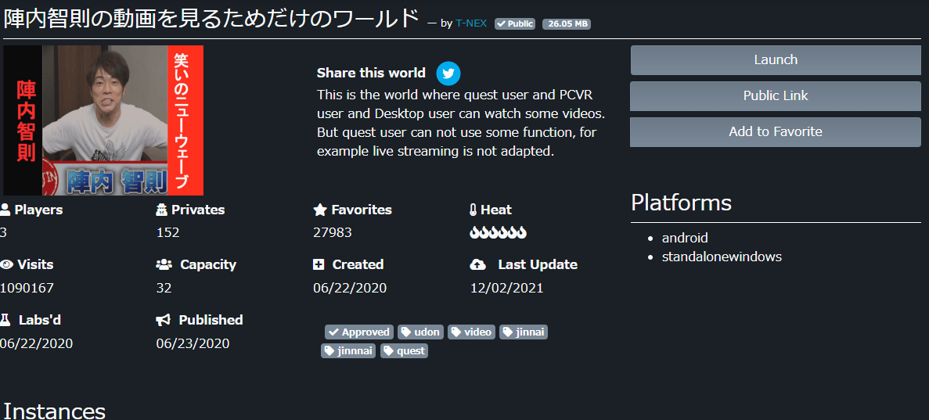Open author T-NEX profile link
This screenshot has height=420, width=929.
point(471,23)
